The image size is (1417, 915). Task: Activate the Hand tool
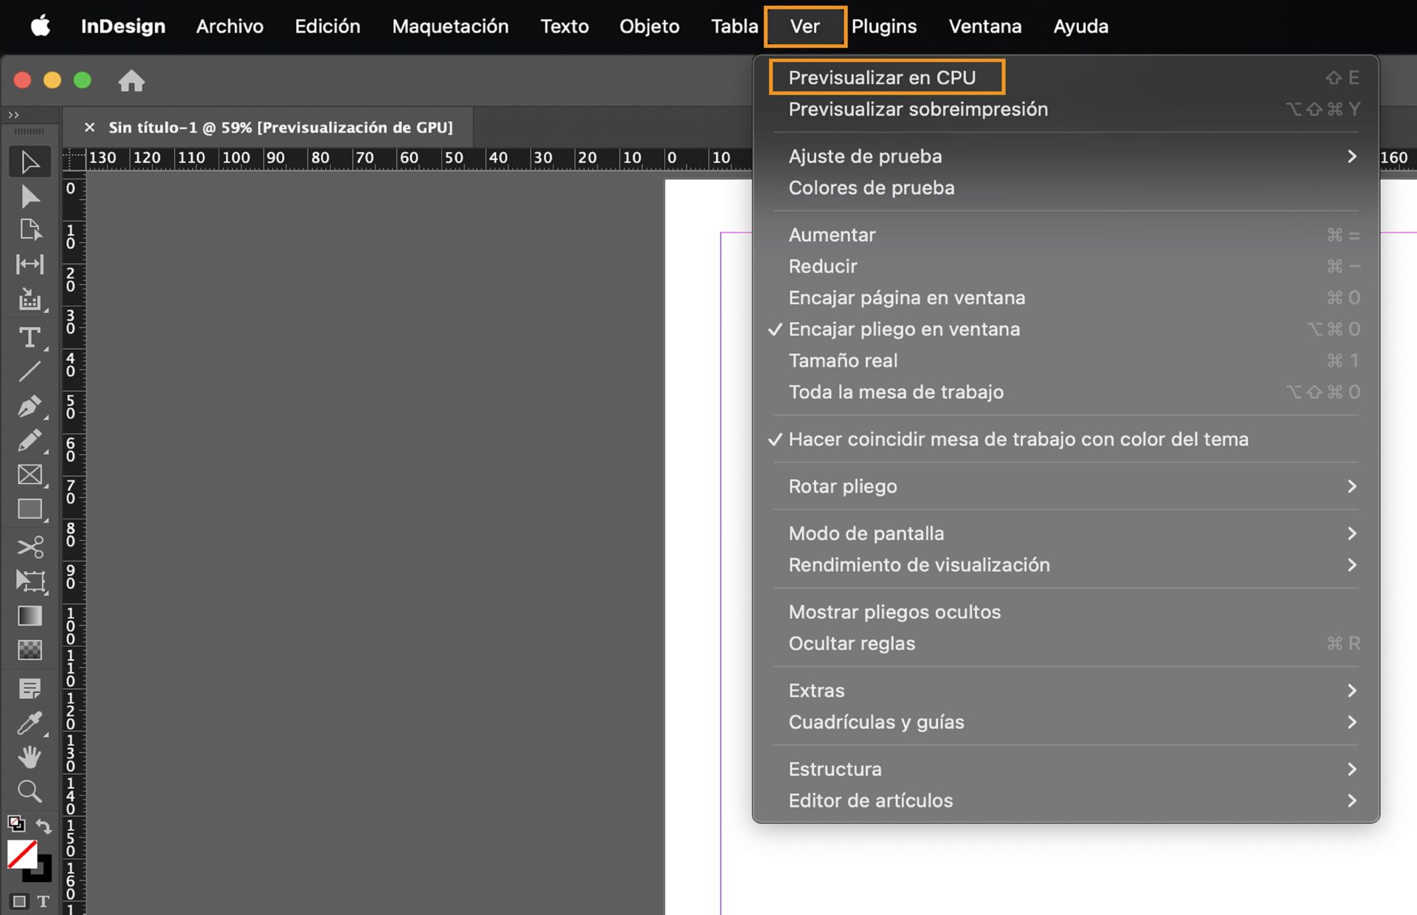(x=30, y=756)
